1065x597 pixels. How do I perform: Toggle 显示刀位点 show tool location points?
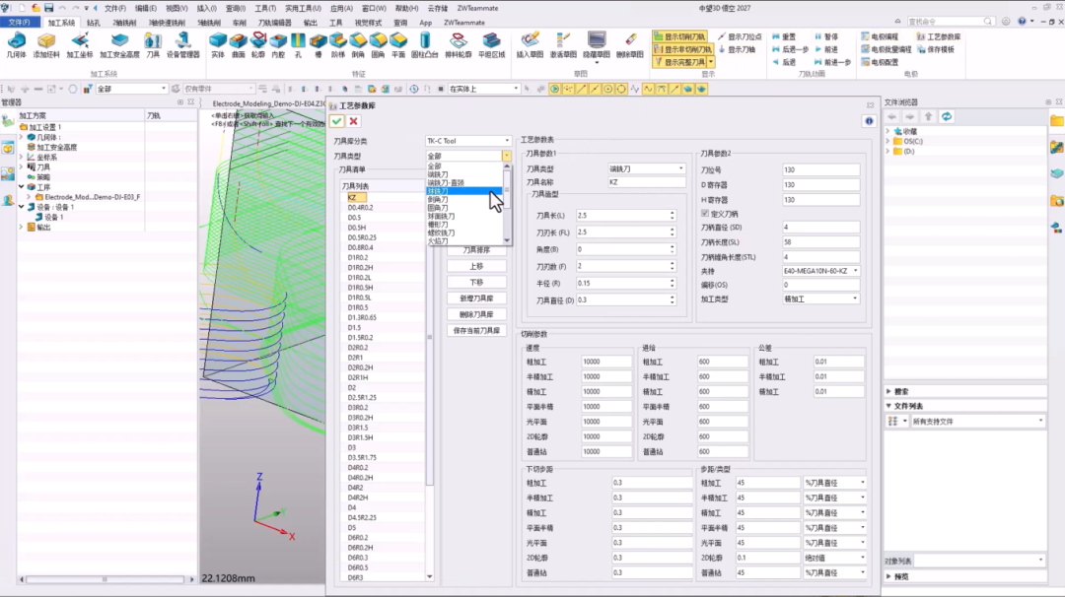click(x=740, y=36)
